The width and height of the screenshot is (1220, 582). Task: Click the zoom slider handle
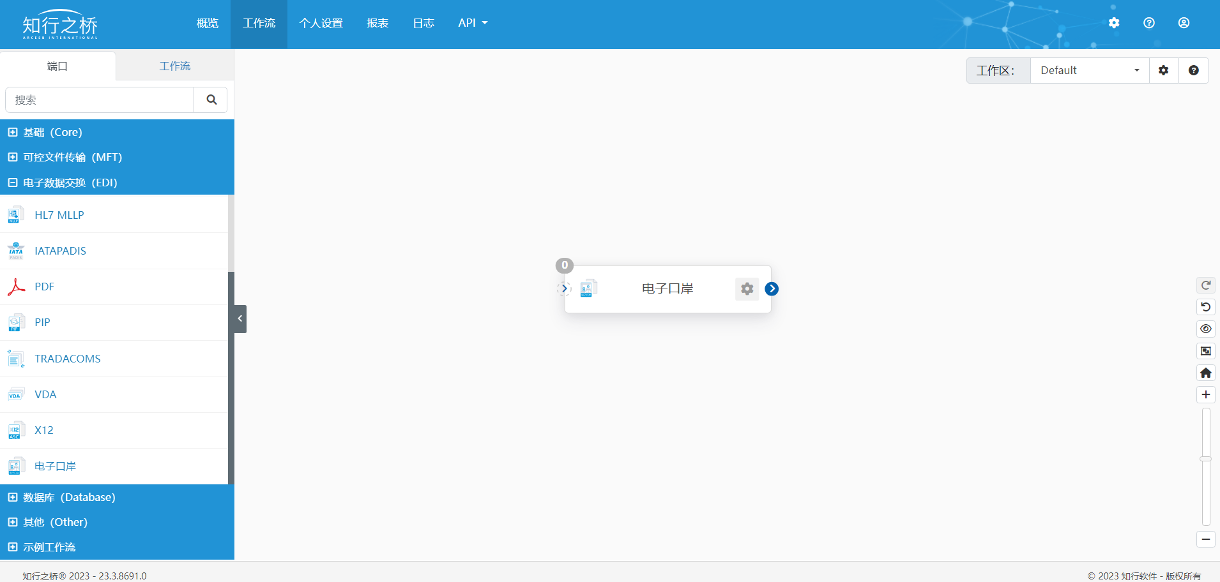click(x=1205, y=459)
